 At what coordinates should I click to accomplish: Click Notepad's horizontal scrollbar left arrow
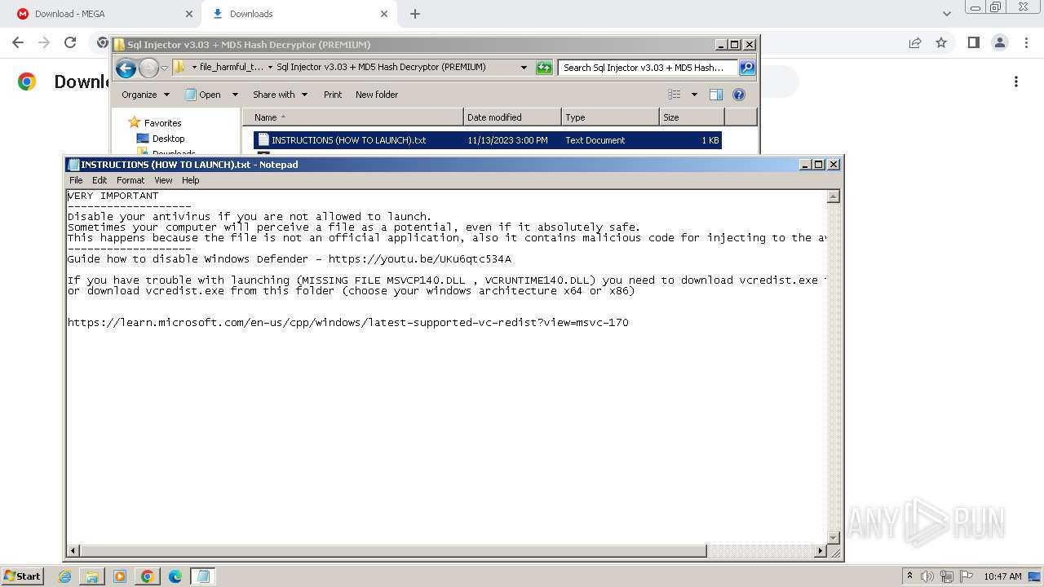(x=73, y=551)
